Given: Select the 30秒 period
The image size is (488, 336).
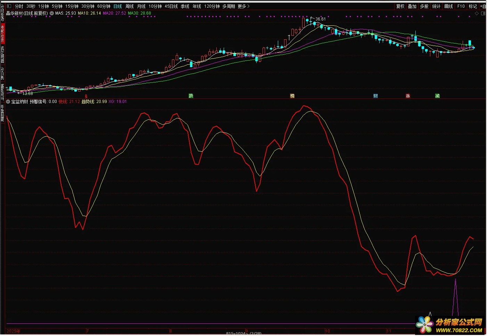Looking at the screenshot, I should 31,6.
